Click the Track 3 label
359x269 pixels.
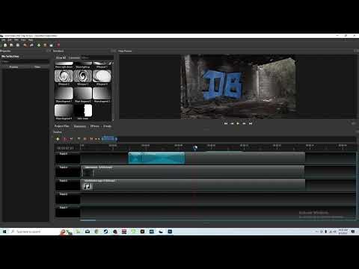[64, 181]
